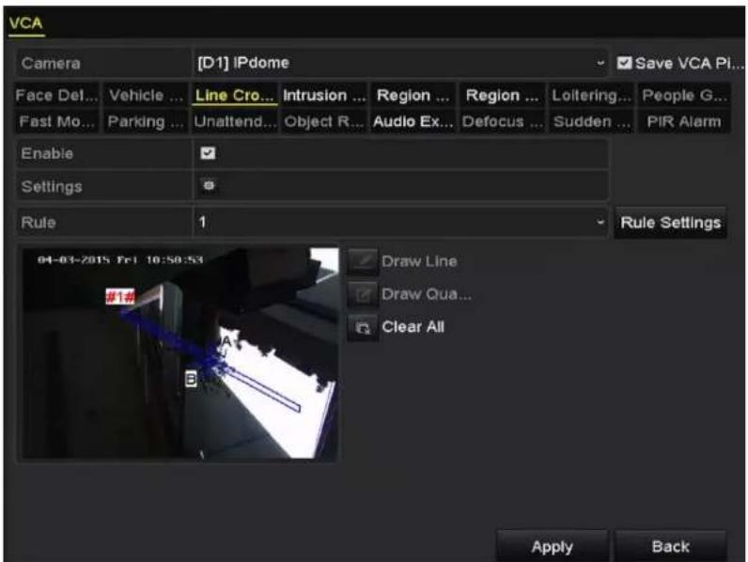Click the Draw Line pencil icon
The image size is (748, 562).
pyautogui.click(x=363, y=261)
